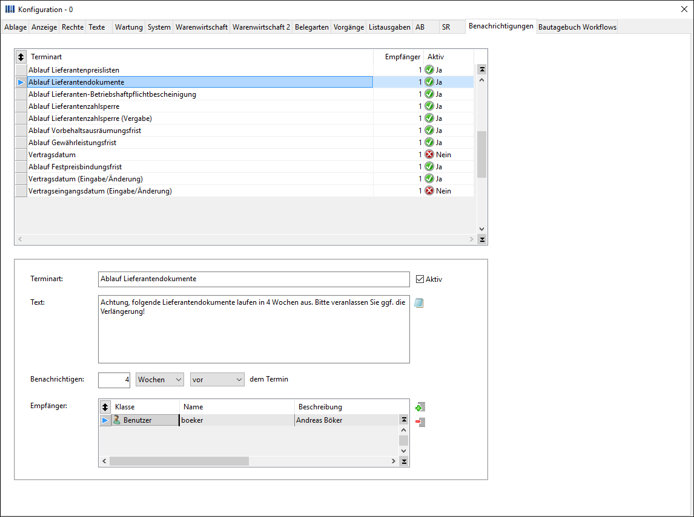
Task: Click green check icon of Ablauf Gewährleistungsfrist
Action: [x=429, y=142]
